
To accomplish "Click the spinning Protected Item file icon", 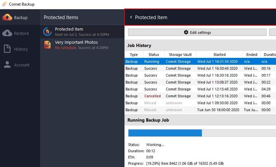I will point(47,32).
